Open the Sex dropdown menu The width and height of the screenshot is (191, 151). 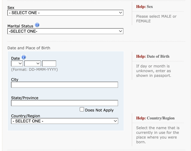66,13
